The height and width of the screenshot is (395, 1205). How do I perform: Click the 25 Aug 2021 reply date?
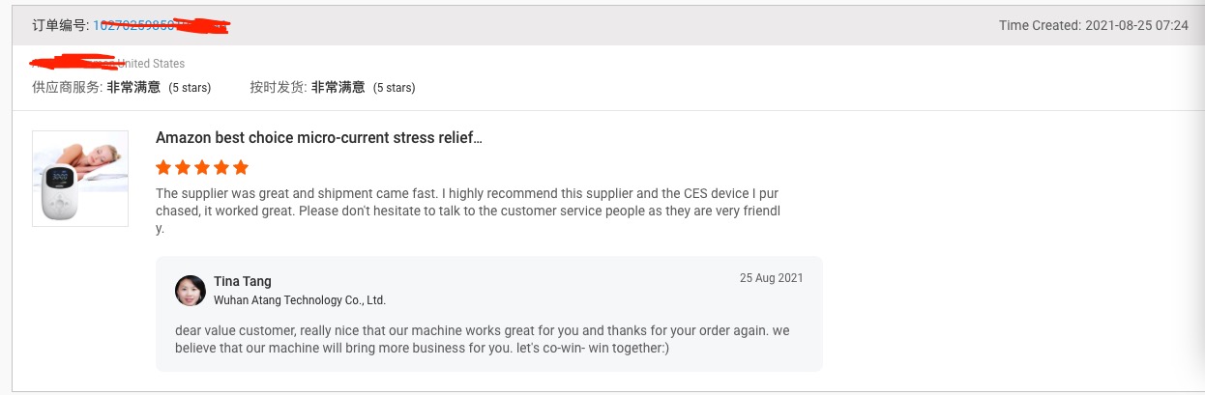tap(772, 278)
